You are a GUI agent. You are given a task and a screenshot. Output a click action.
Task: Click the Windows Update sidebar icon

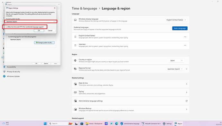(4, 76)
